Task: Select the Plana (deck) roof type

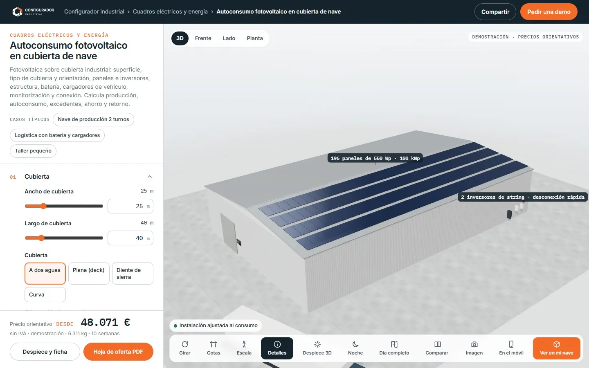Action: [89, 274]
